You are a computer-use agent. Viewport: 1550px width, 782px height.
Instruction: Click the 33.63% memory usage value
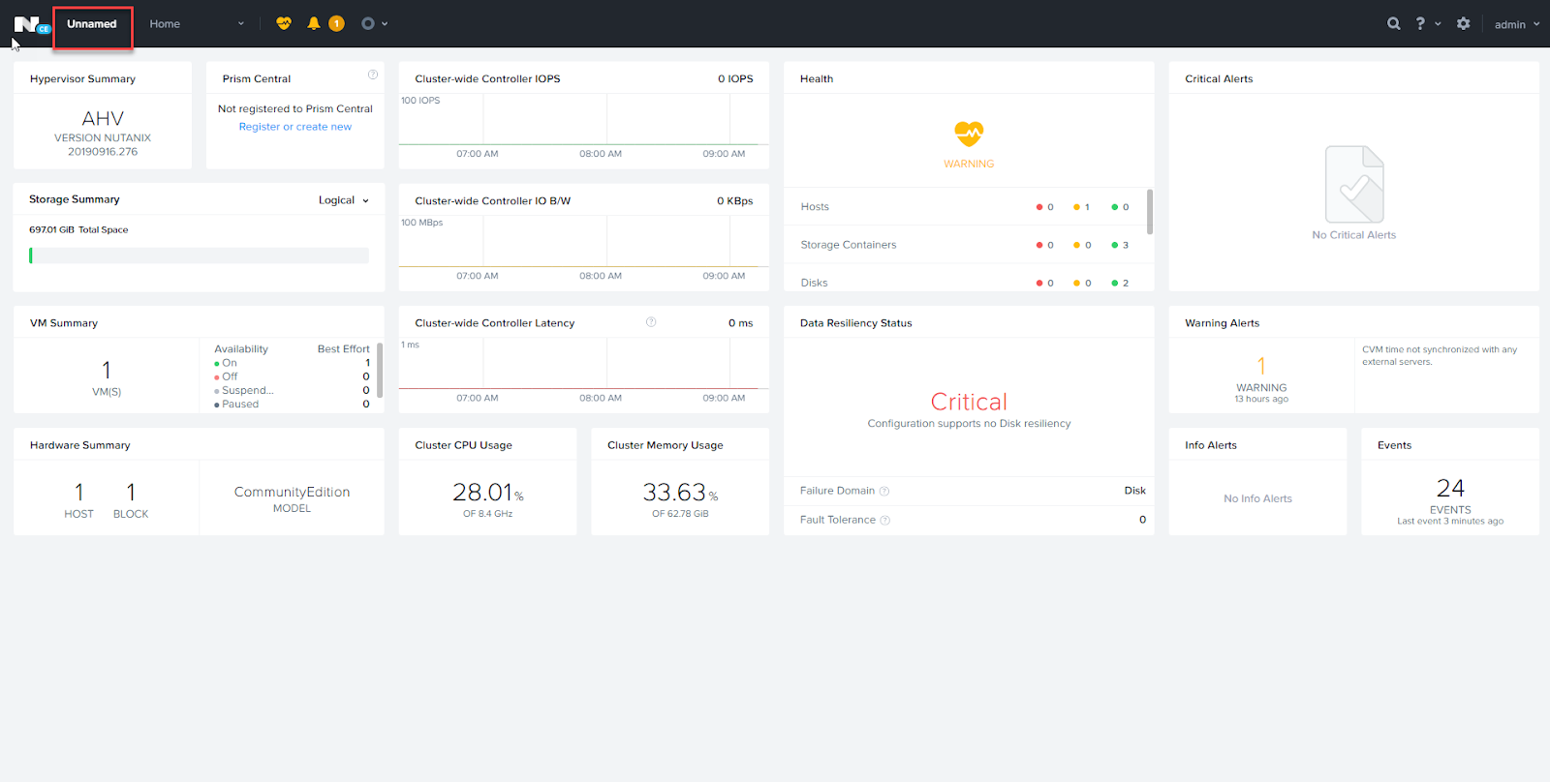(680, 493)
